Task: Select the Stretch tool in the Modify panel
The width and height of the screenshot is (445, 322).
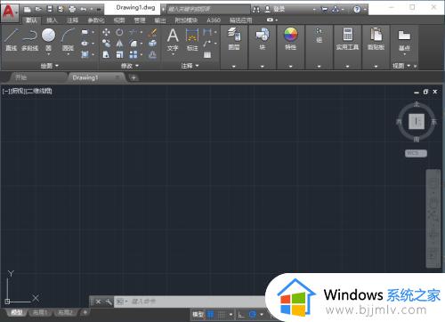Action: coord(106,54)
